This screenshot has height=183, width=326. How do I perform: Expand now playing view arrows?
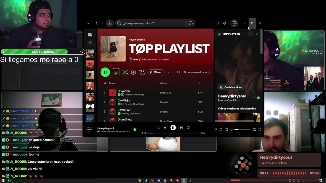(257, 34)
